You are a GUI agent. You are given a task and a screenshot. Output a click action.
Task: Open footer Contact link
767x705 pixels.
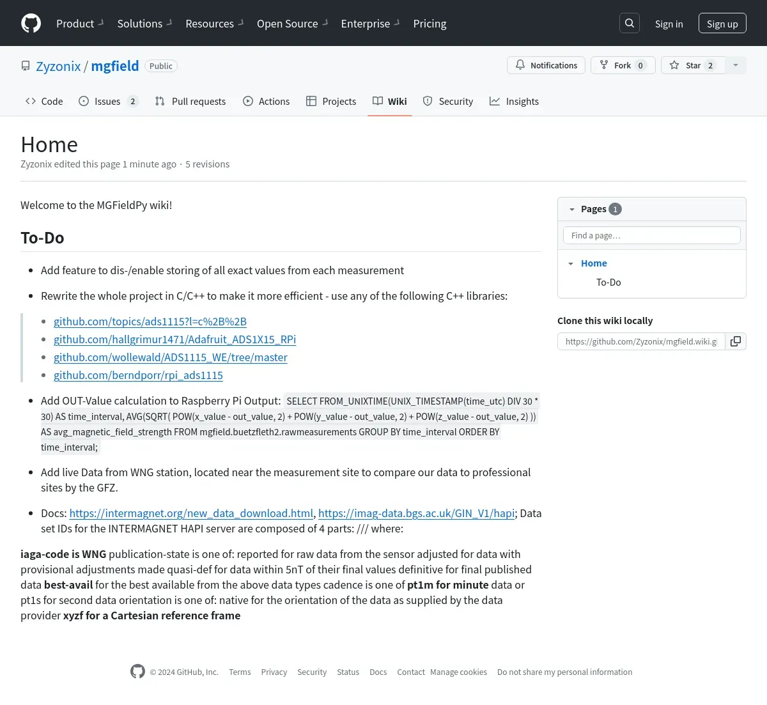[x=411, y=672]
